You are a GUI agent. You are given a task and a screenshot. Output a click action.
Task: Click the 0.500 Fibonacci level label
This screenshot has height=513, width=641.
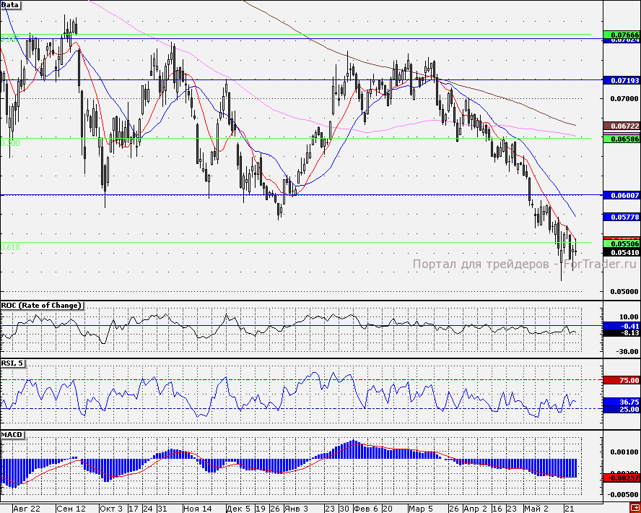(x=10, y=143)
